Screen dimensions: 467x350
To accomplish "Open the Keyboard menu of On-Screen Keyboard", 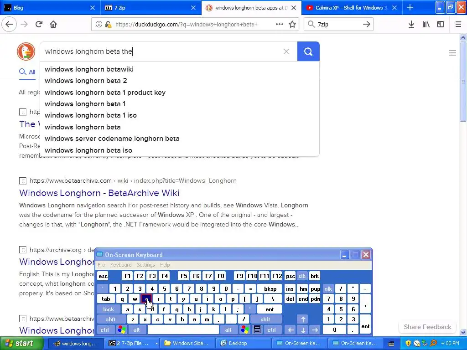I will click(121, 265).
